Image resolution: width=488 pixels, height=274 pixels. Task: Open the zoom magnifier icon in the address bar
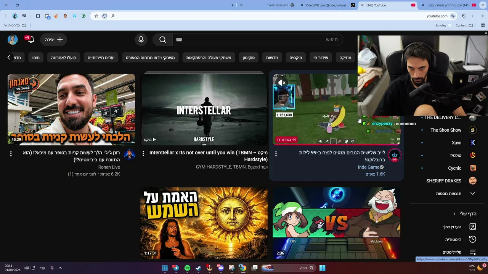point(113,16)
